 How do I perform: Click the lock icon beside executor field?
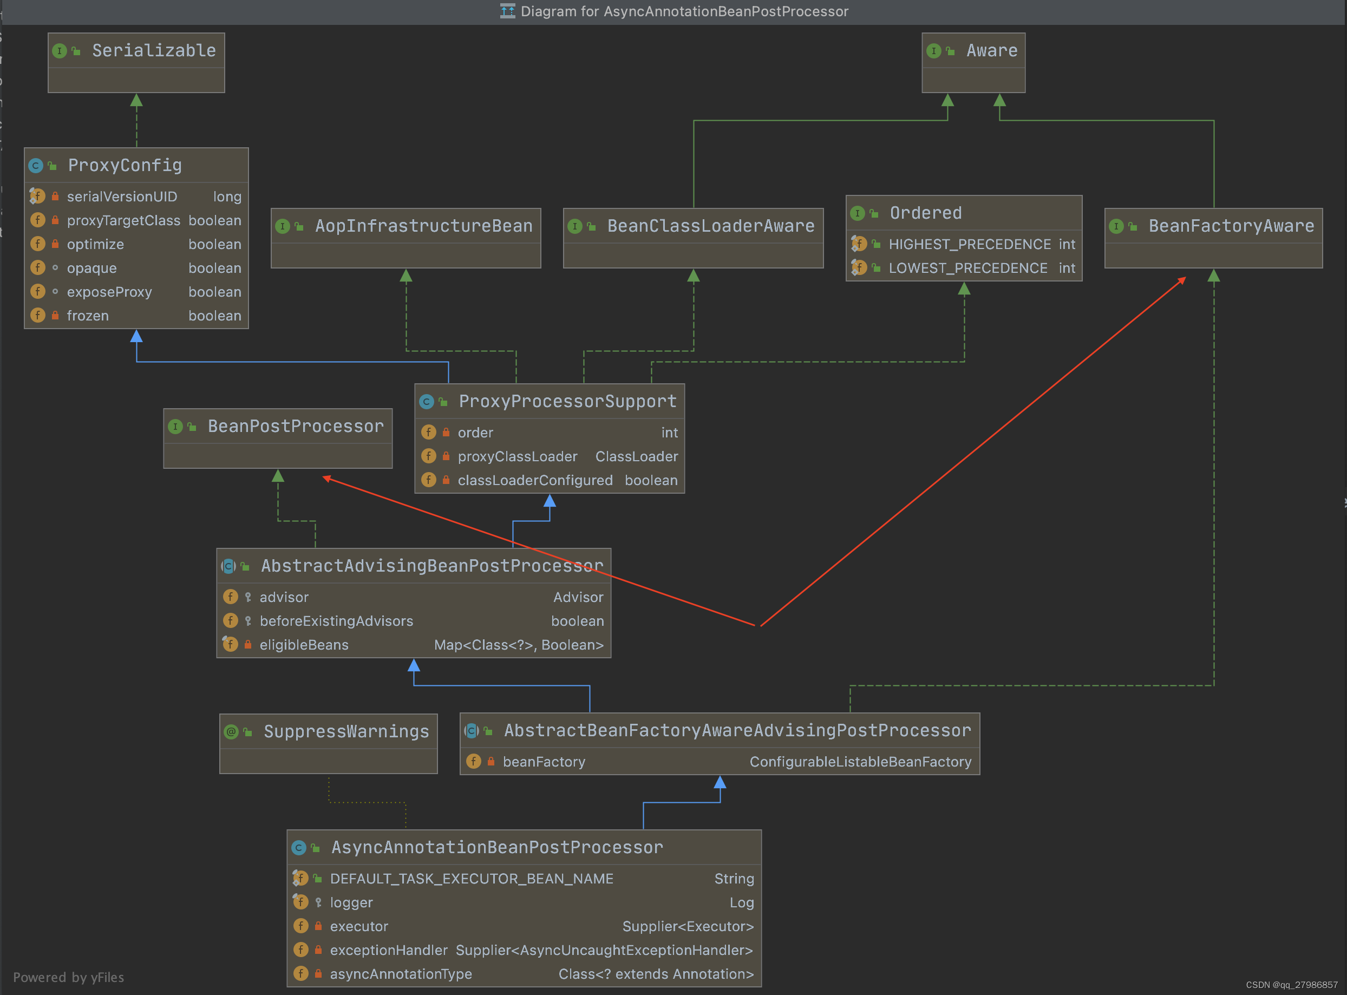pyautogui.click(x=318, y=926)
